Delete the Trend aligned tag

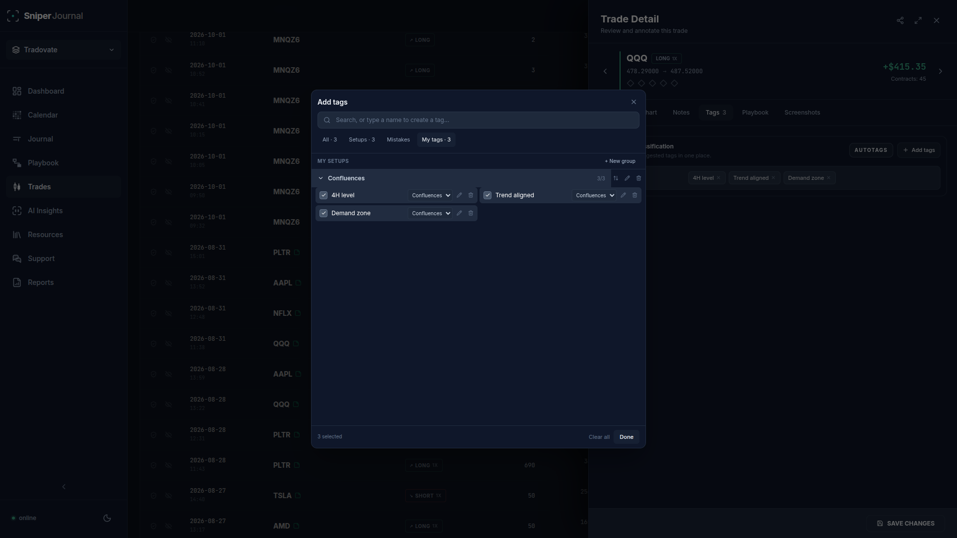[635, 195]
